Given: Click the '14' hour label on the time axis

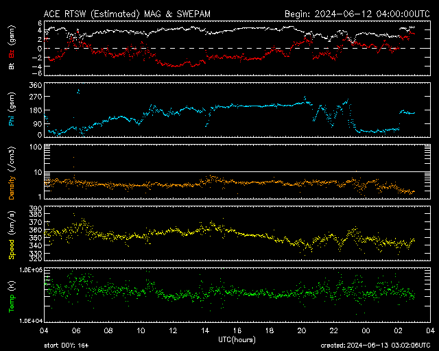Looking at the screenshot, I should [x=205, y=331].
